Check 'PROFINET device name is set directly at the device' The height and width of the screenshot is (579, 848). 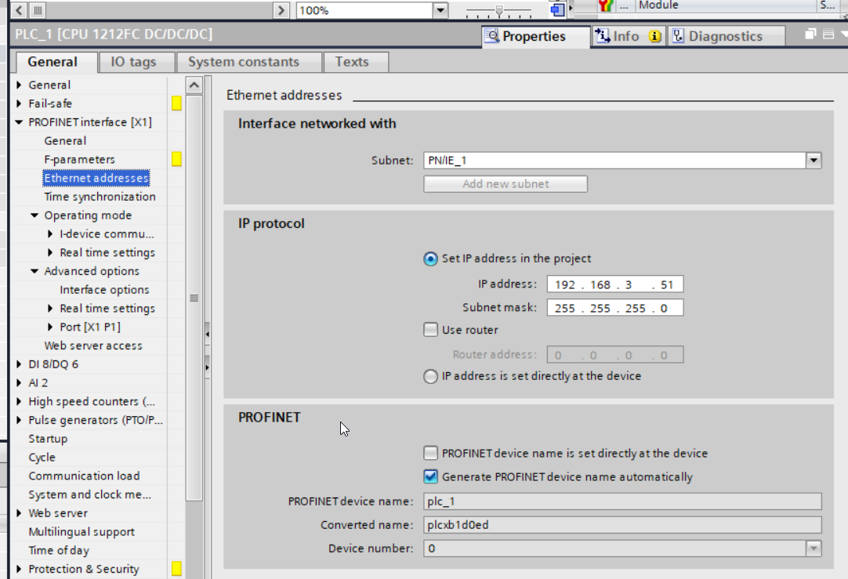pos(430,453)
